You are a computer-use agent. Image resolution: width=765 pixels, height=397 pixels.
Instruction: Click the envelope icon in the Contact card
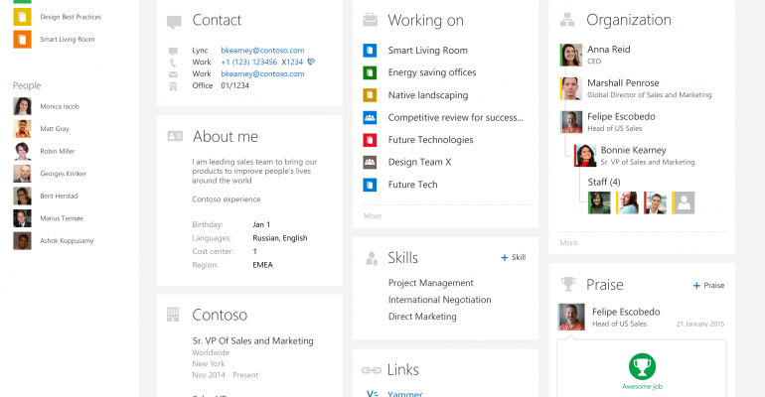tap(173, 74)
